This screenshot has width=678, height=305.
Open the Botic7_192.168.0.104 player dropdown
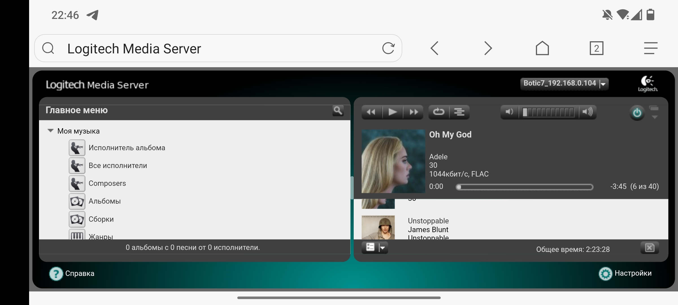(564, 84)
